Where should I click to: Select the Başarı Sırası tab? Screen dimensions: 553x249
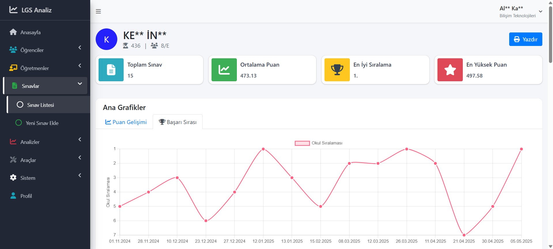click(178, 122)
